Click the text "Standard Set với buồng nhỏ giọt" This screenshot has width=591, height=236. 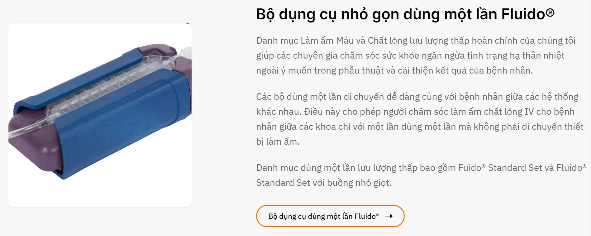click(x=323, y=183)
